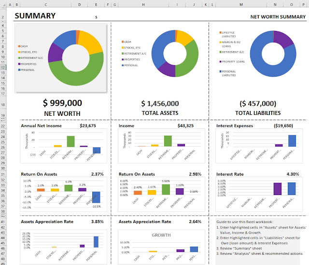The width and height of the screenshot is (309, 265).
Task: Select column N header
Action: click(275, 4)
